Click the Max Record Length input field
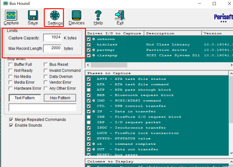The width and height of the screenshot is (233, 167). click(52, 48)
